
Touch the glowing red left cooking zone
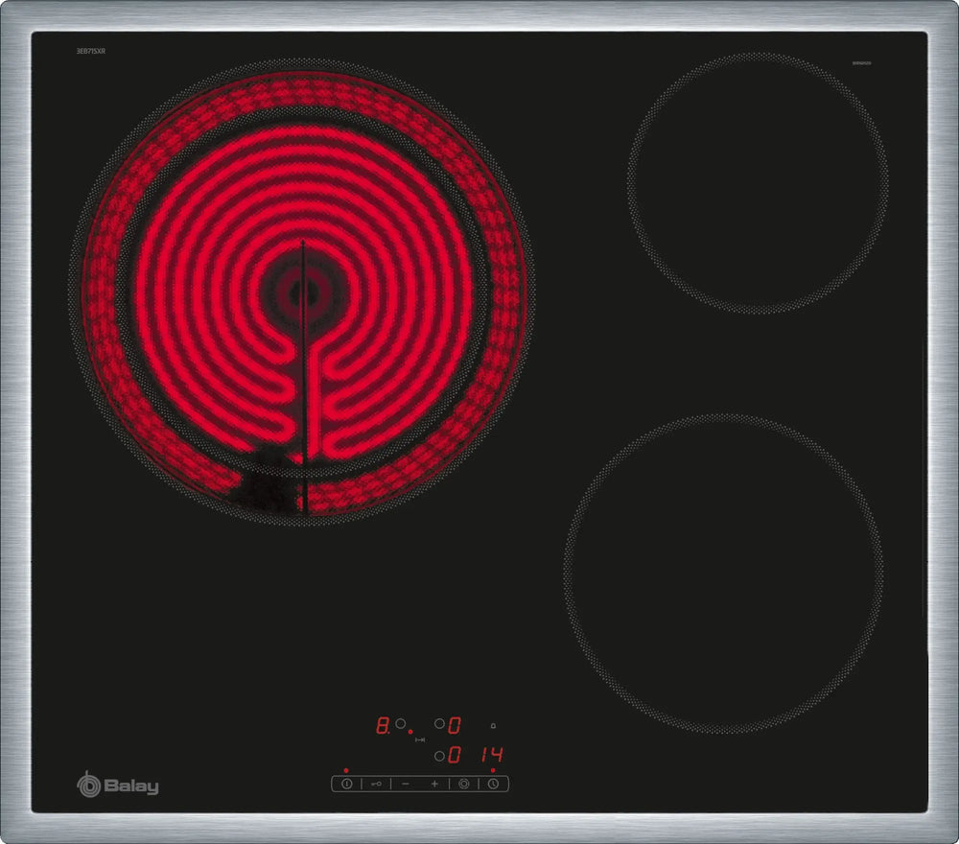pos(302,291)
